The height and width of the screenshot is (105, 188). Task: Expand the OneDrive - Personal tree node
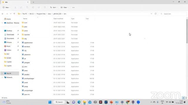(x=2, y=23)
